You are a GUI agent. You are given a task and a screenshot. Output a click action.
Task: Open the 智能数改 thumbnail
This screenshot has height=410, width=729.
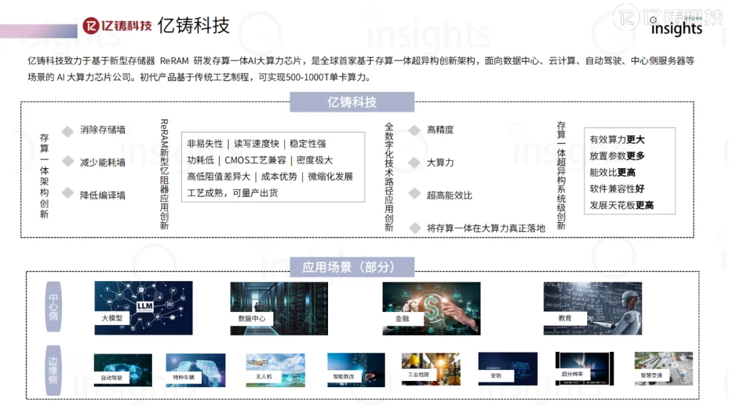point(356,370)
